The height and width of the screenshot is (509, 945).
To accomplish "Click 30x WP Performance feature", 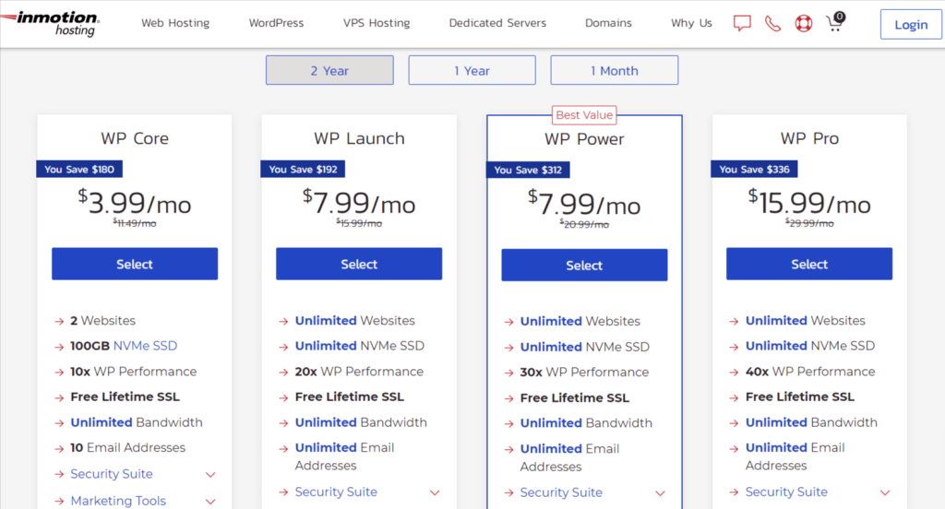I will point(584,373).
